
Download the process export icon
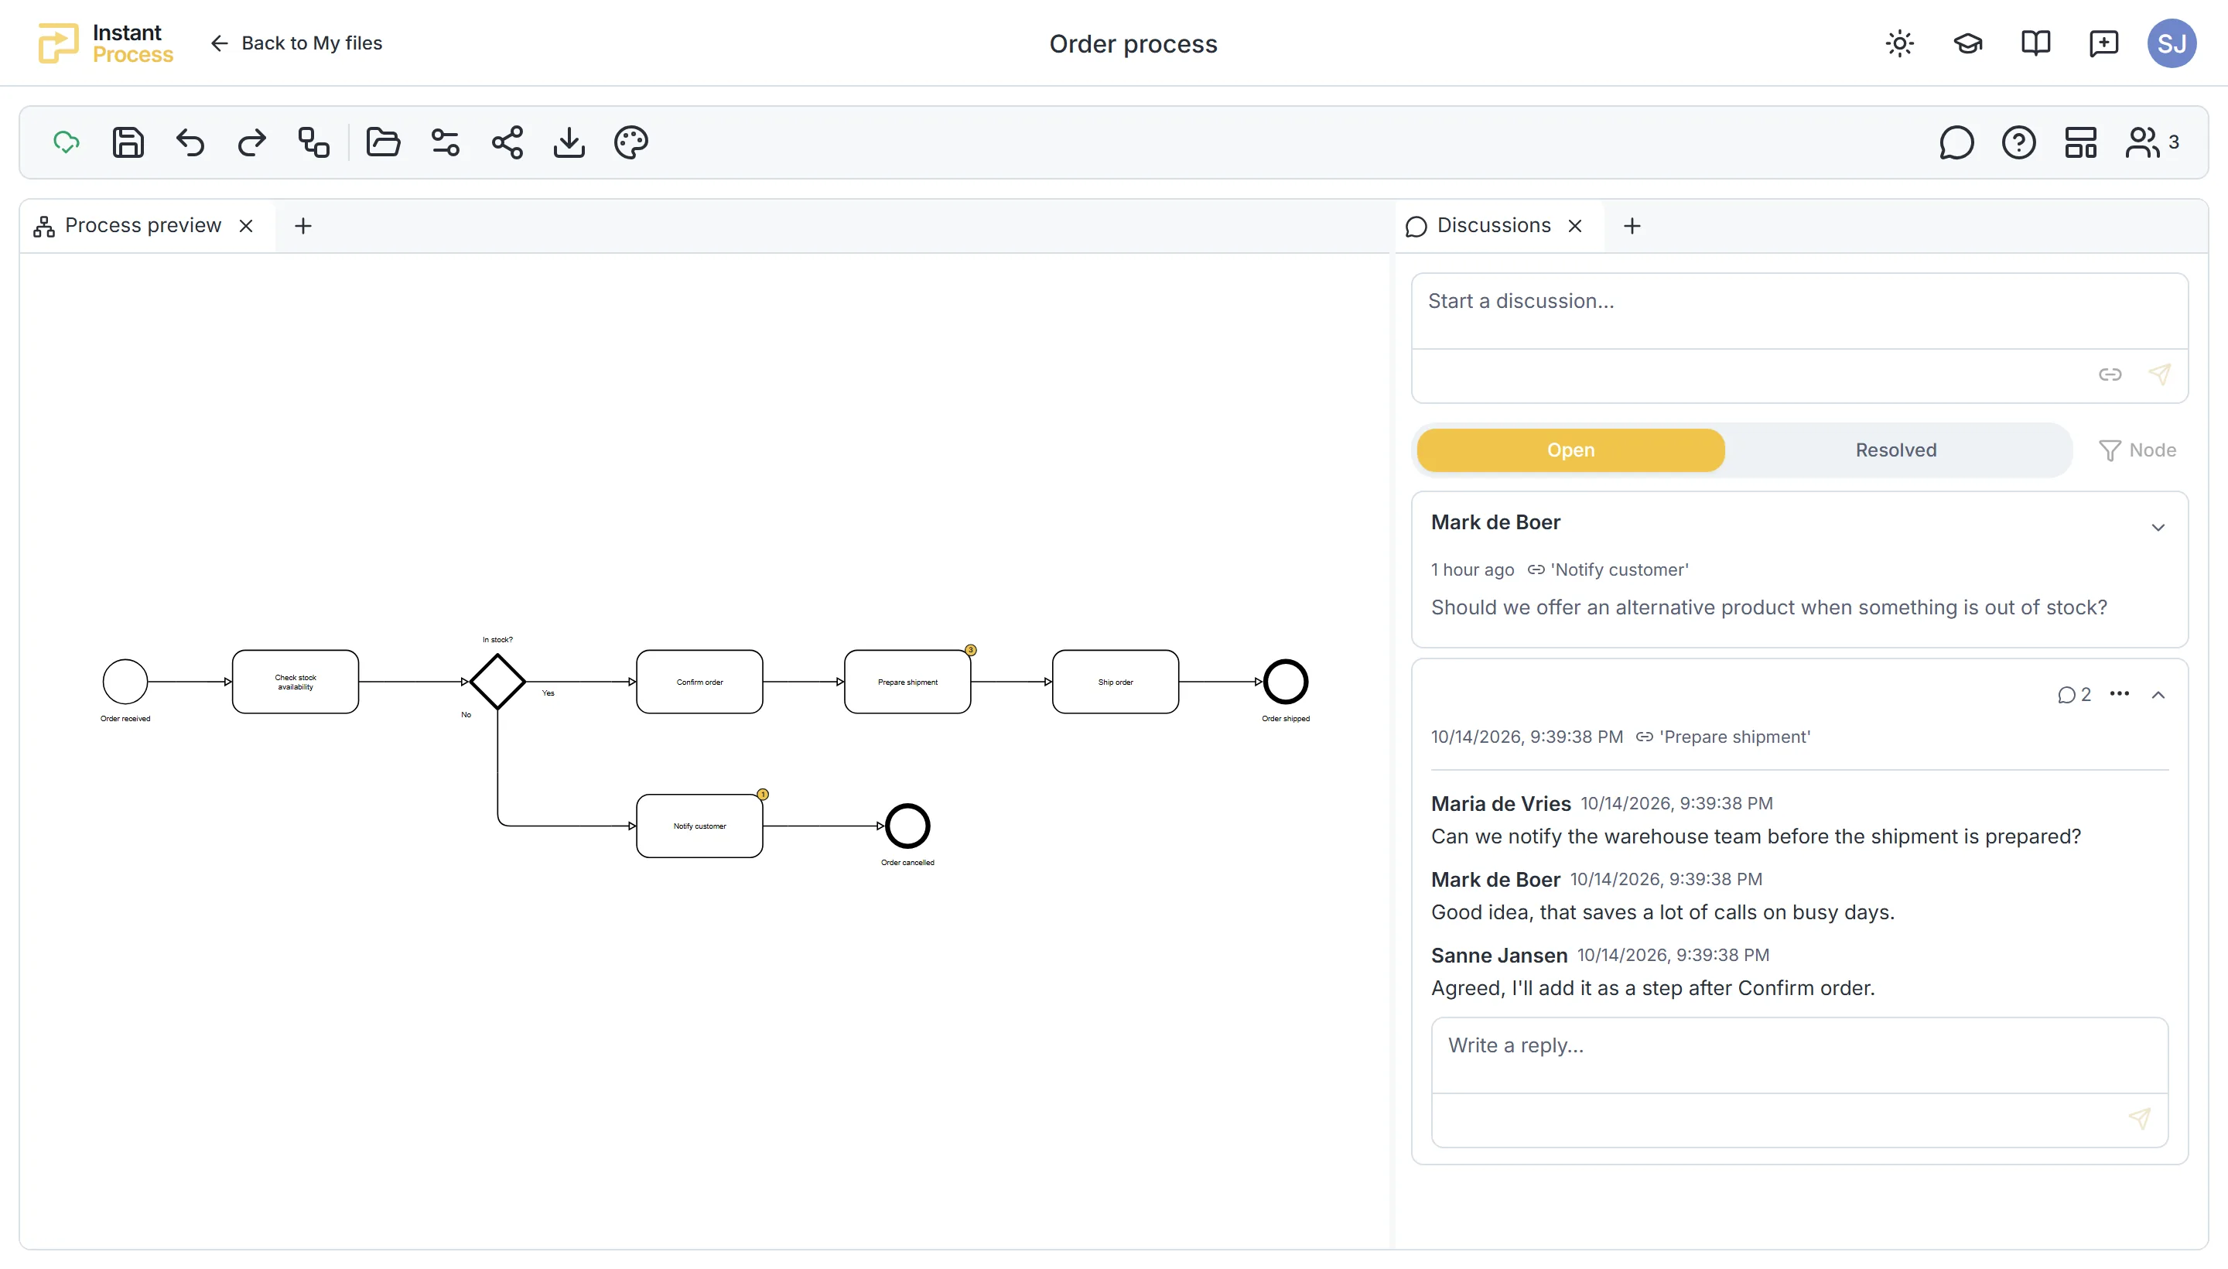(x=569, y=142)
